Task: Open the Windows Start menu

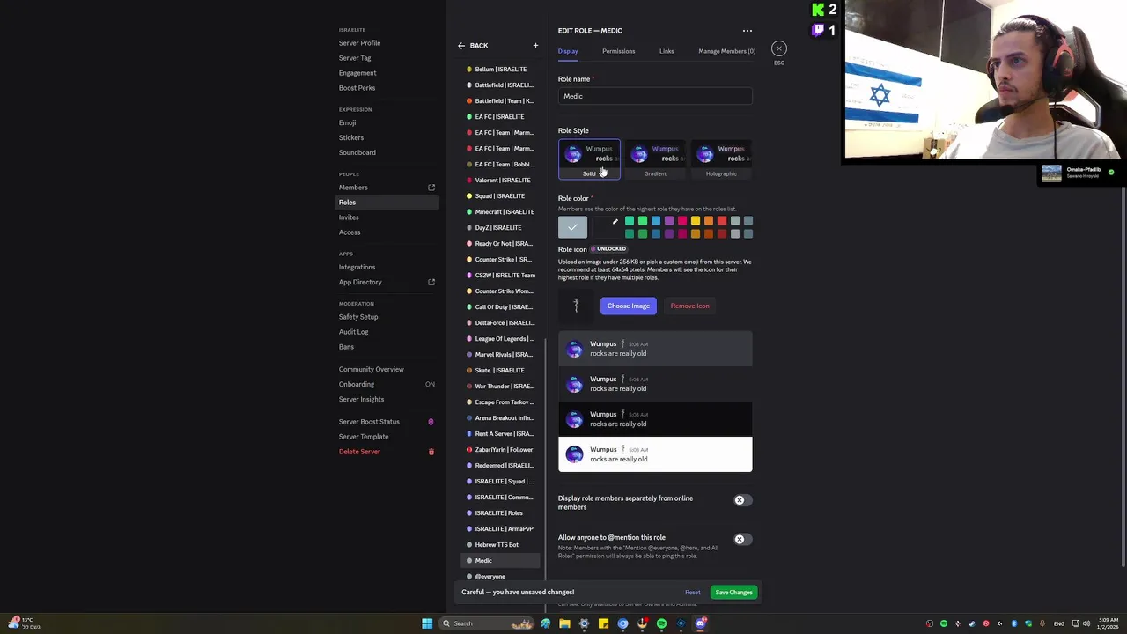Action: [427, 623]
